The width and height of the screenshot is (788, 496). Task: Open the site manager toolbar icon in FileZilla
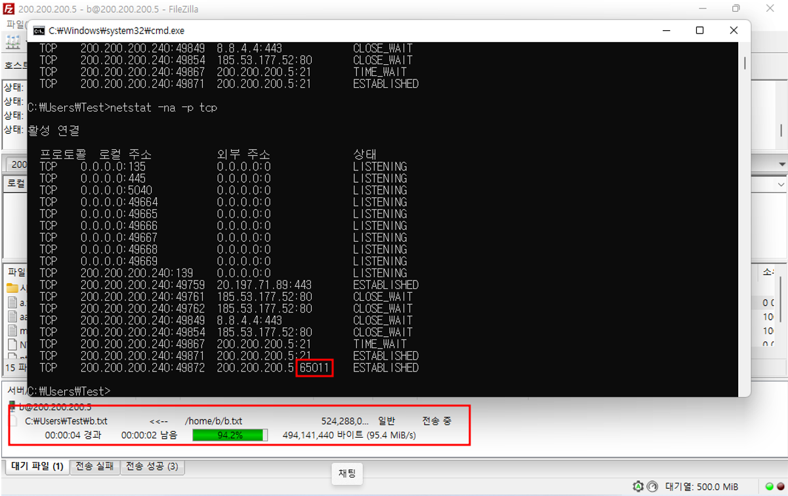(12, 41)
